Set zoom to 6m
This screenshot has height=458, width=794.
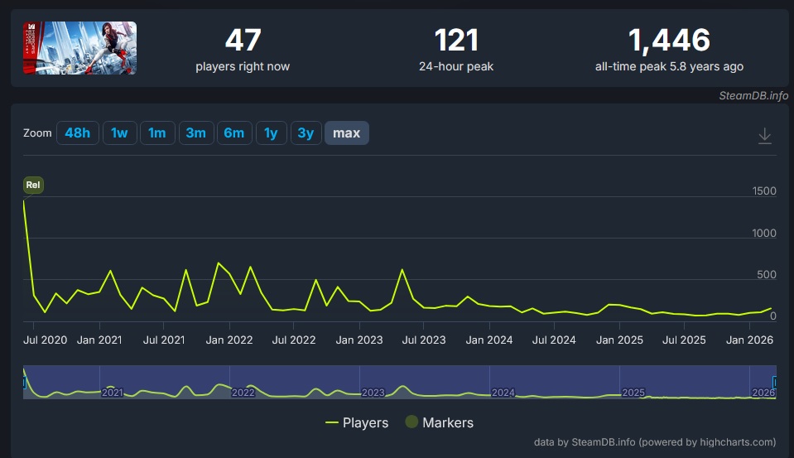pyautogui.click(x=234, y=133)
